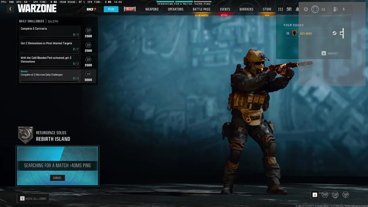Open the grid menu icon
This screenshot has height=207, width=368.
281,9
